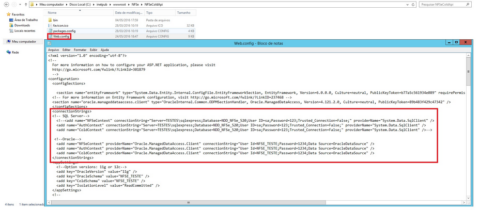Open Área de Trabalho in Favoritos
Viewport: 479px width, 210px height.
(x=24, y=20)
